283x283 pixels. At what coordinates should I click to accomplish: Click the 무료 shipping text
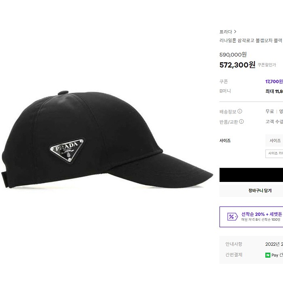pyautogui.click(x=270, y=111)
